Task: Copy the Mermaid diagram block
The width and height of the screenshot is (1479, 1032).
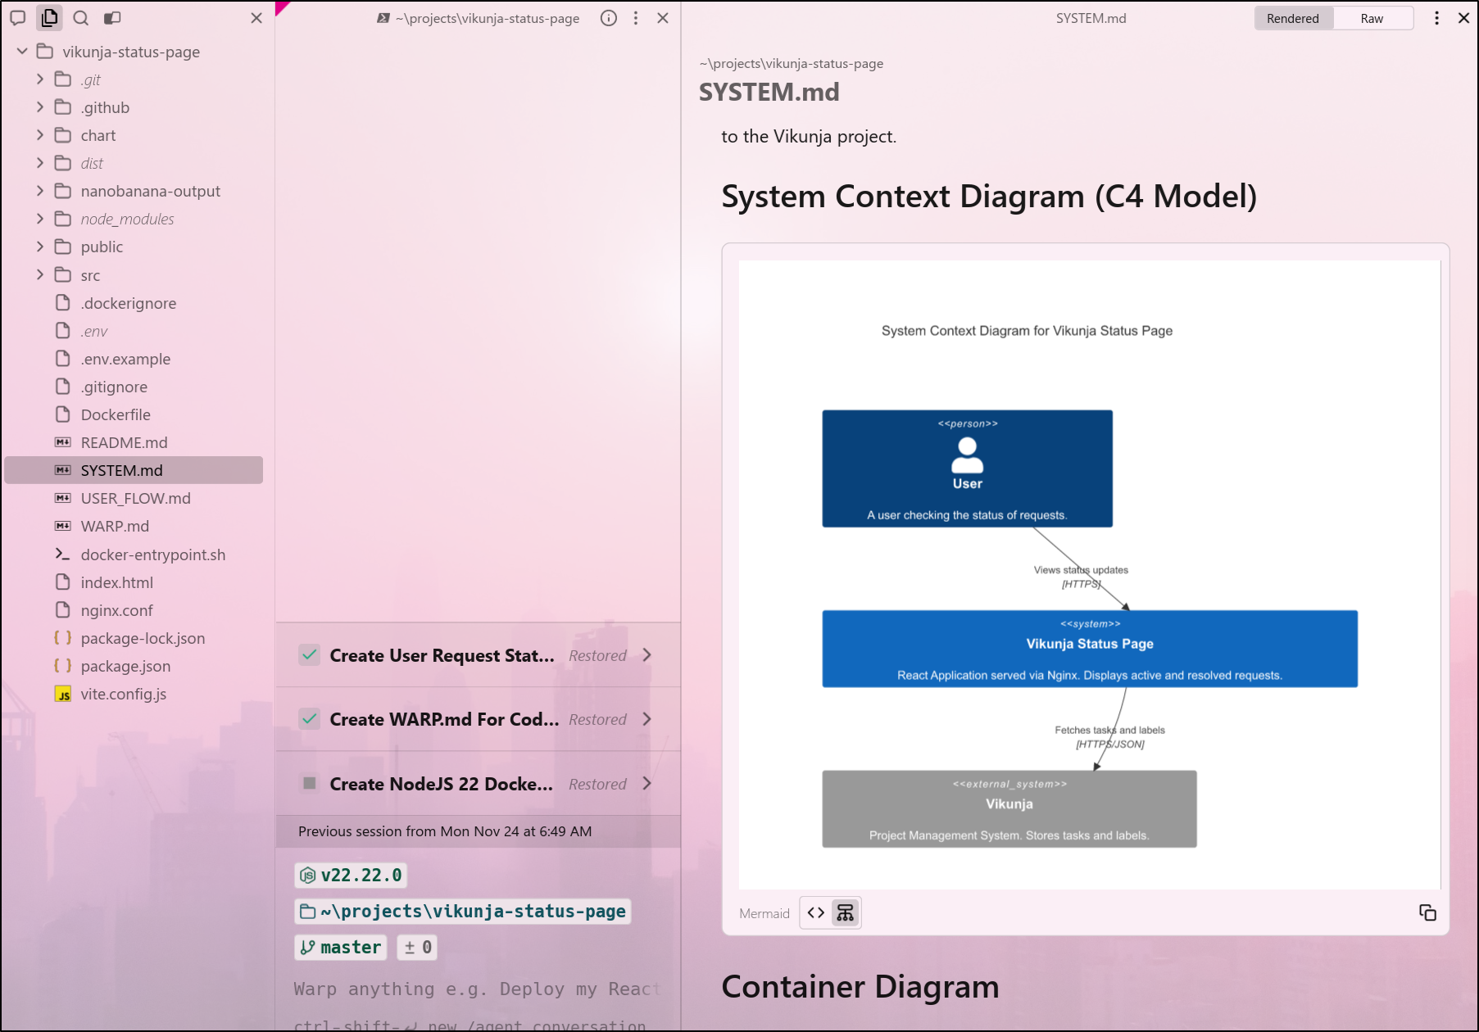Action: click(1427, 912)
